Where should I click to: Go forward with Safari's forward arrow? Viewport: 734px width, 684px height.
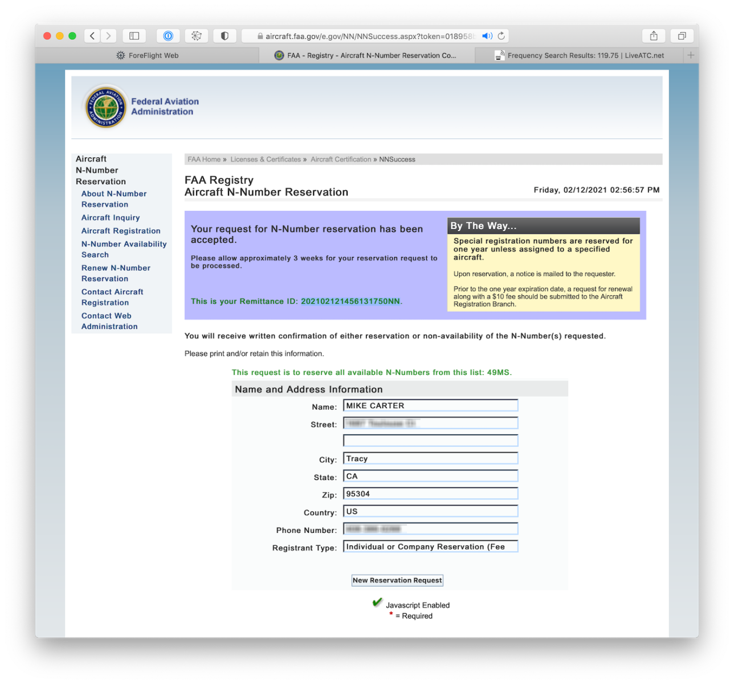109,36
